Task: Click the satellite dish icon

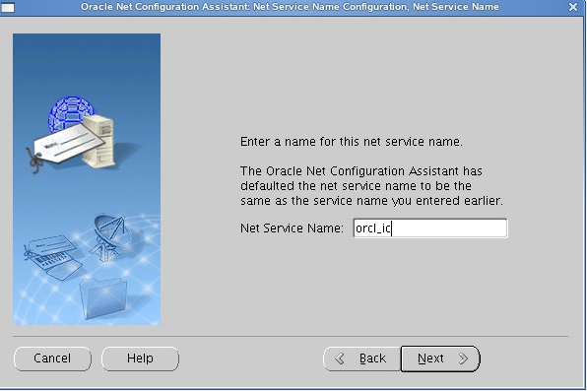Action: (x=110, y=236)
